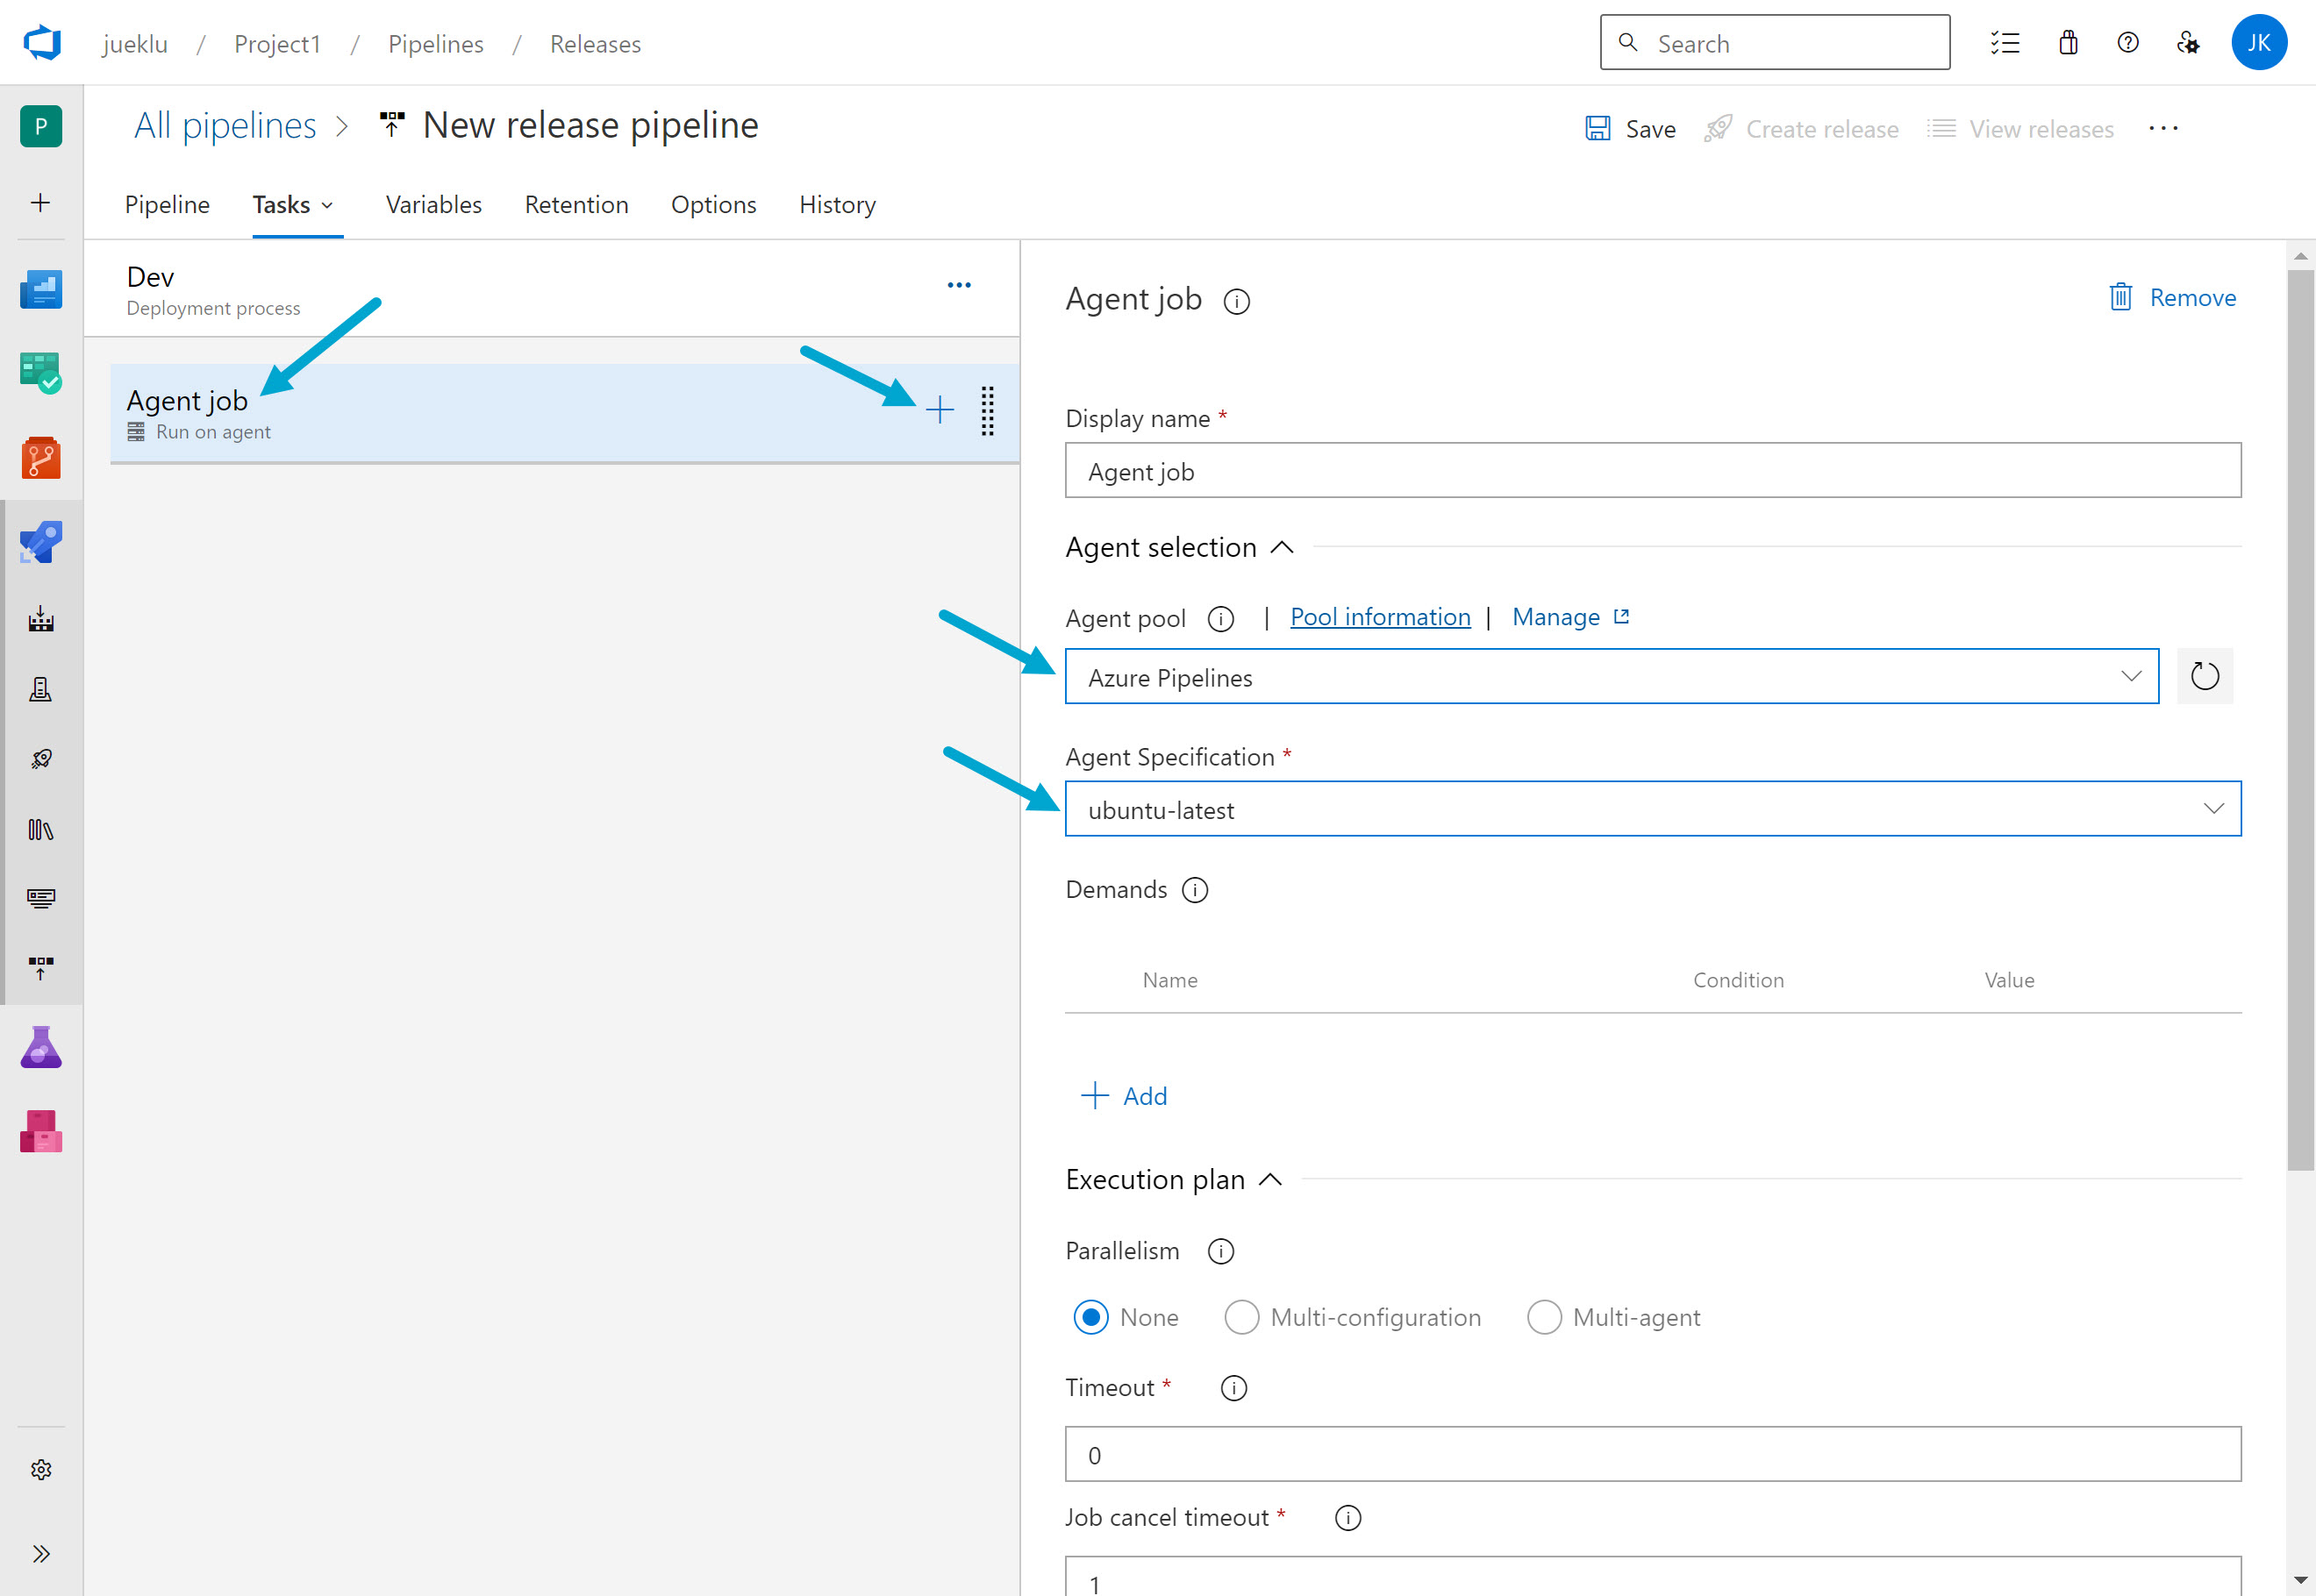The height and width of the screenshot is (1596, 2316).
Task: Open the Library icon in the sidebar
Action: click(x=40, y=828)
